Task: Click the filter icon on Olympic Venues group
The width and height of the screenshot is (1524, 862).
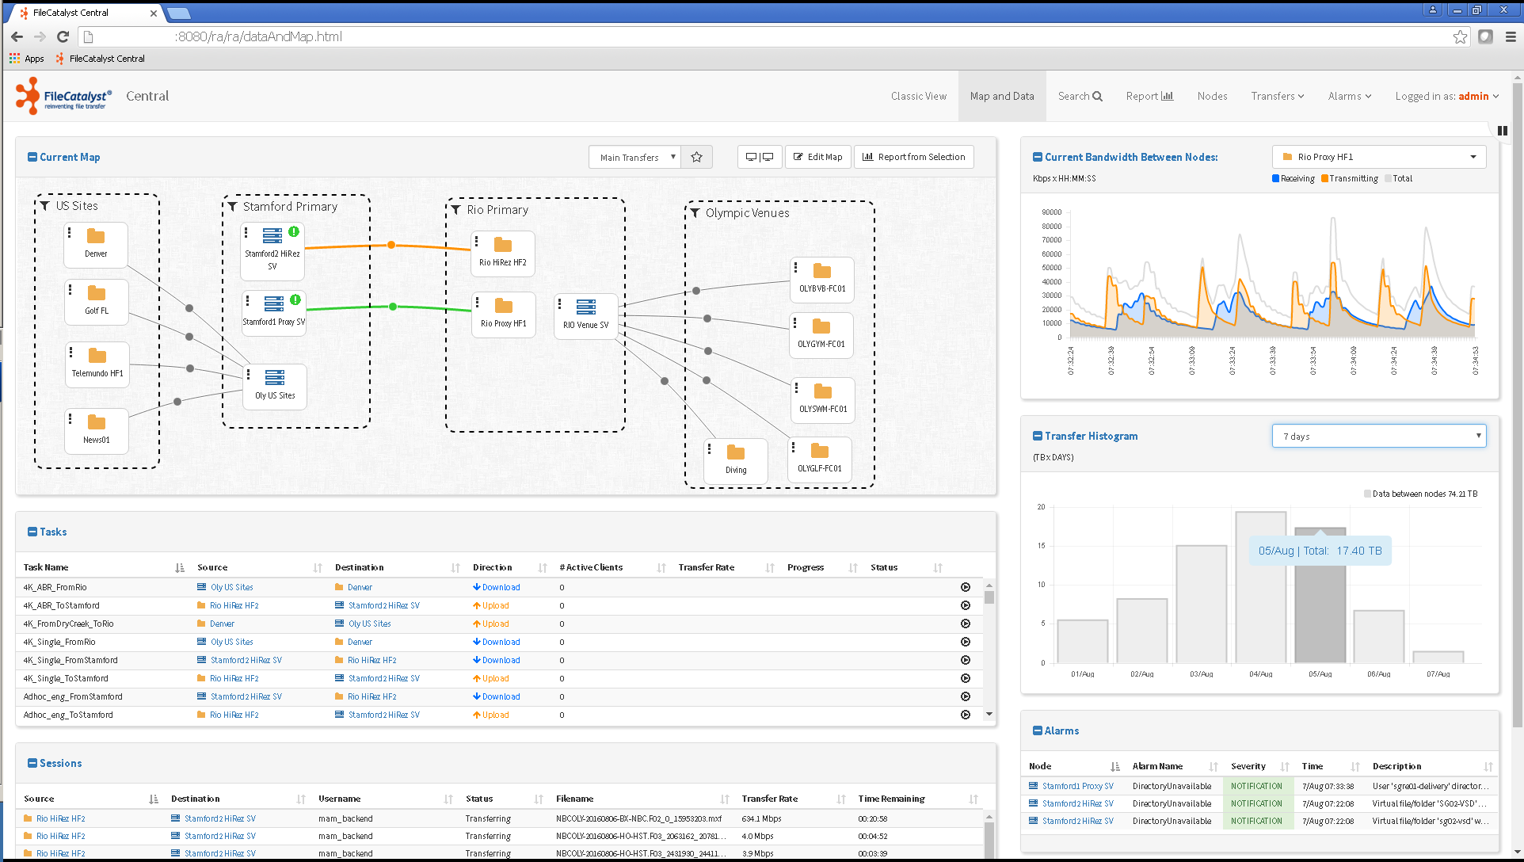Action: [695, 213]
